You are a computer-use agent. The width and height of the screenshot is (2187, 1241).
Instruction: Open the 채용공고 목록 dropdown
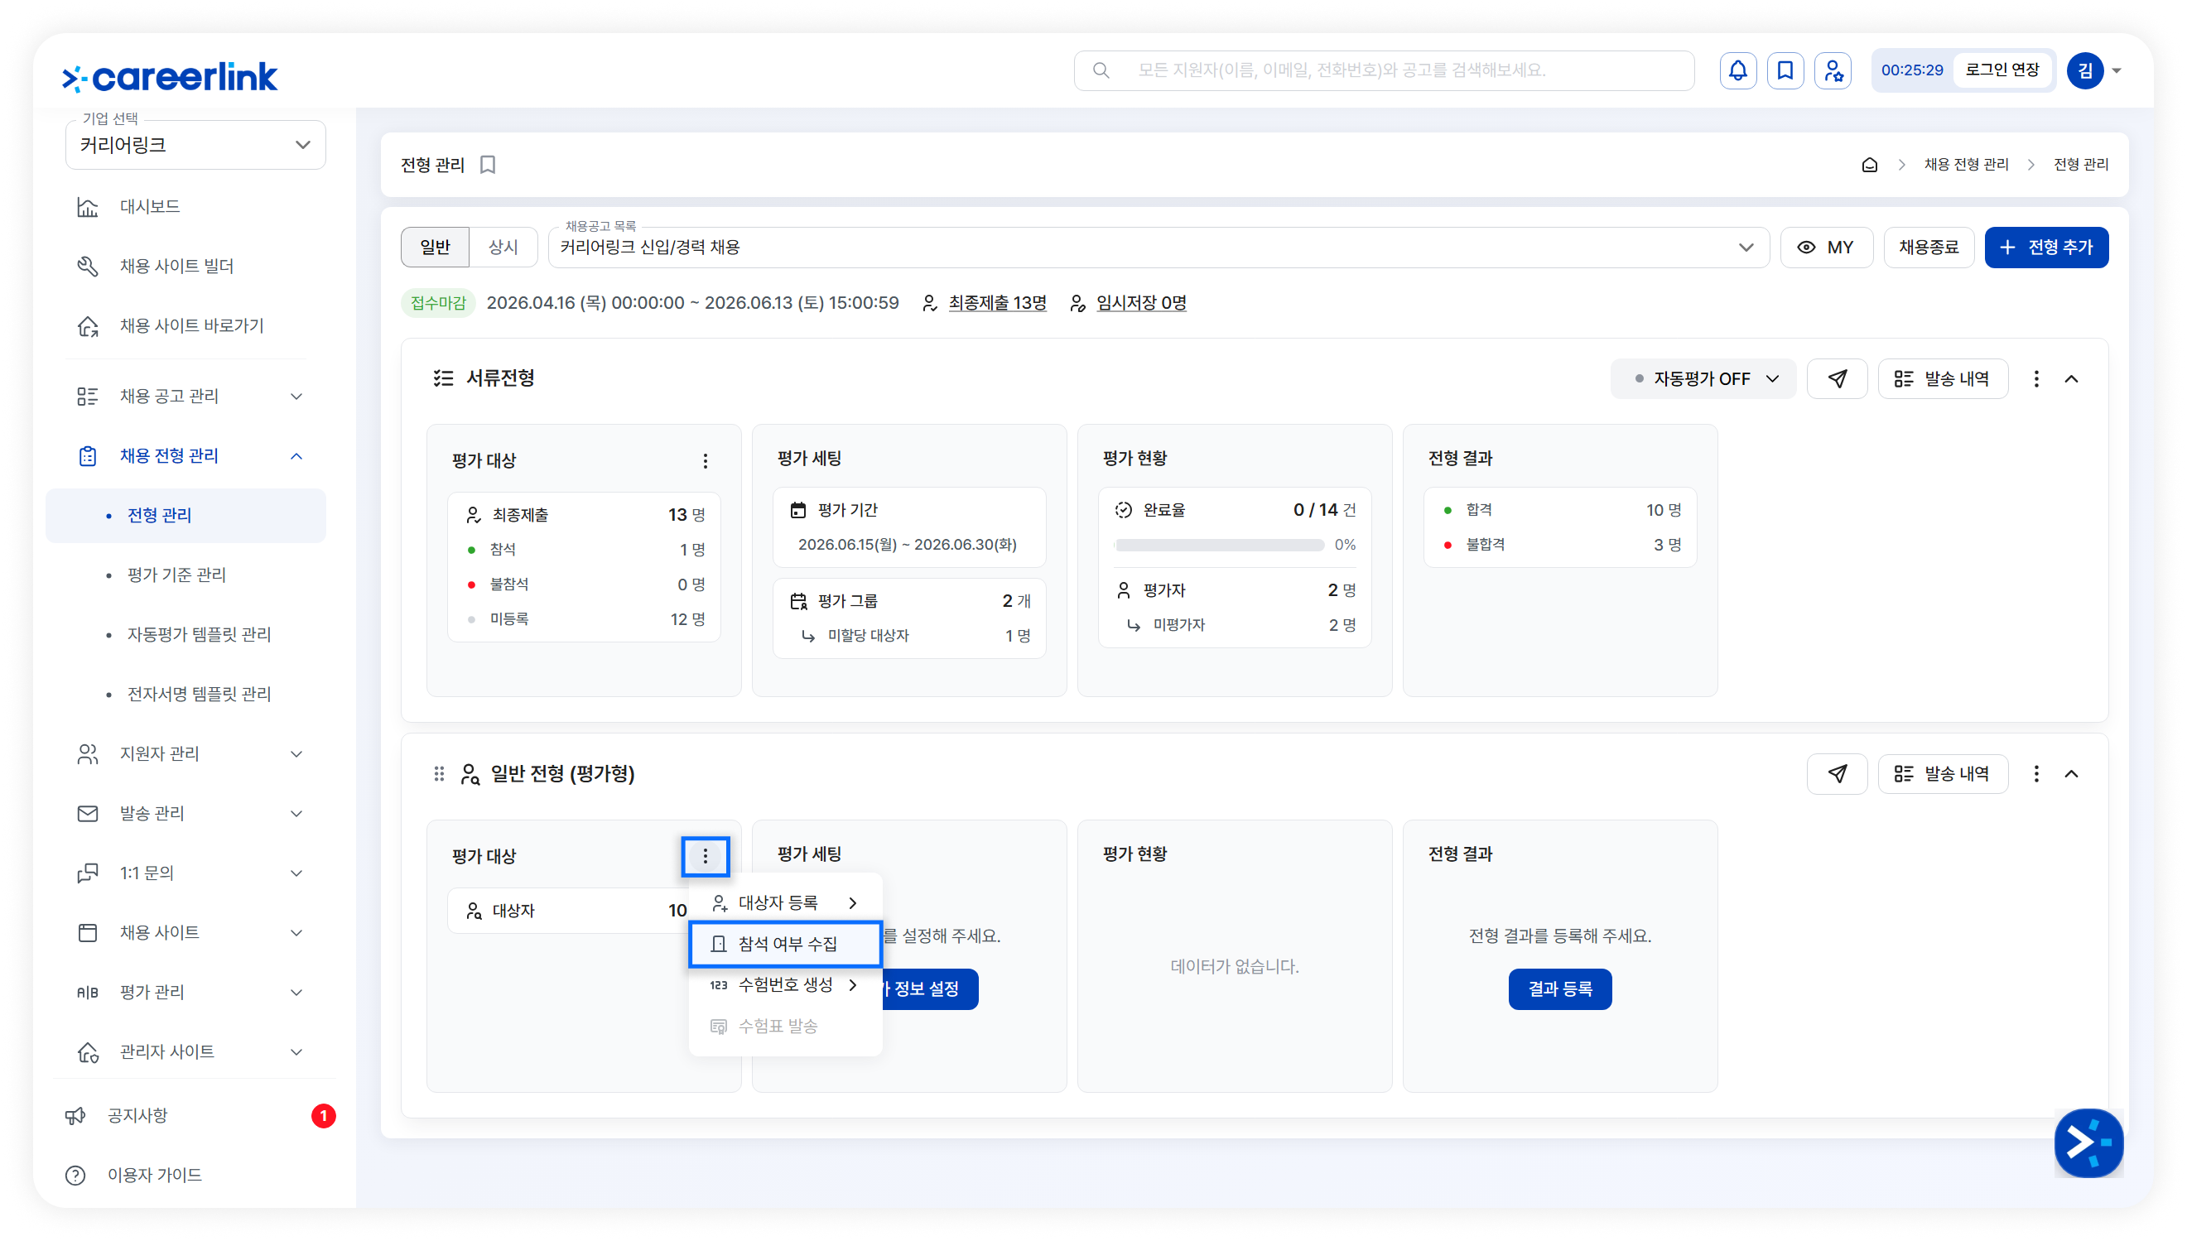[1159, 248]
